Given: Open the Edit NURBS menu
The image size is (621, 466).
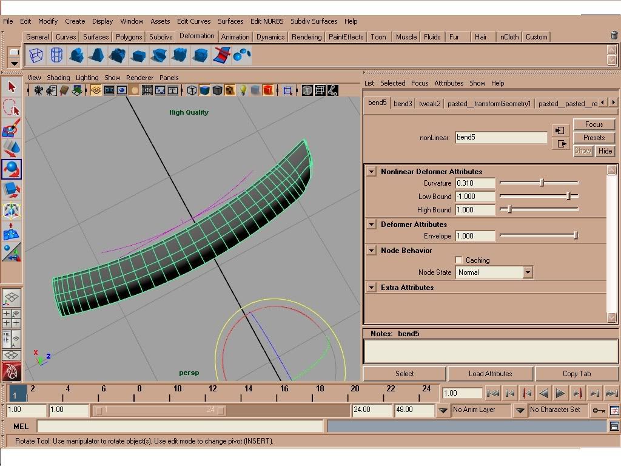Looking at the screenshot, I should click(x=267, y=21).
